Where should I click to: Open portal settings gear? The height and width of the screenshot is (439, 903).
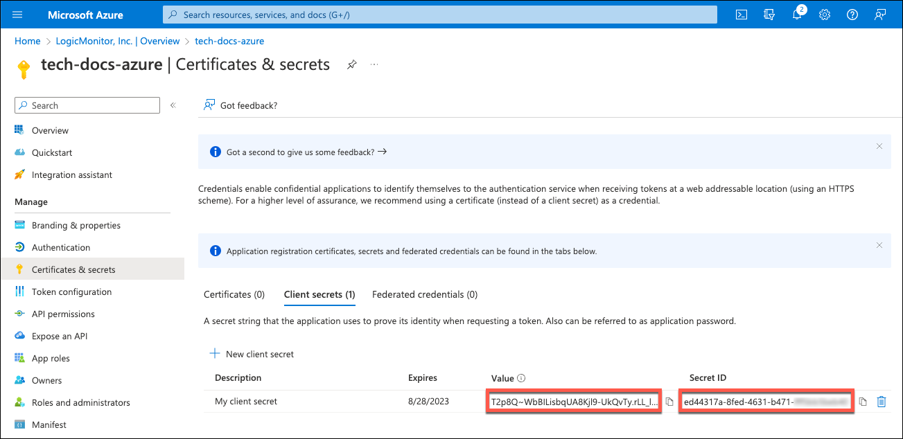[825, 15]
